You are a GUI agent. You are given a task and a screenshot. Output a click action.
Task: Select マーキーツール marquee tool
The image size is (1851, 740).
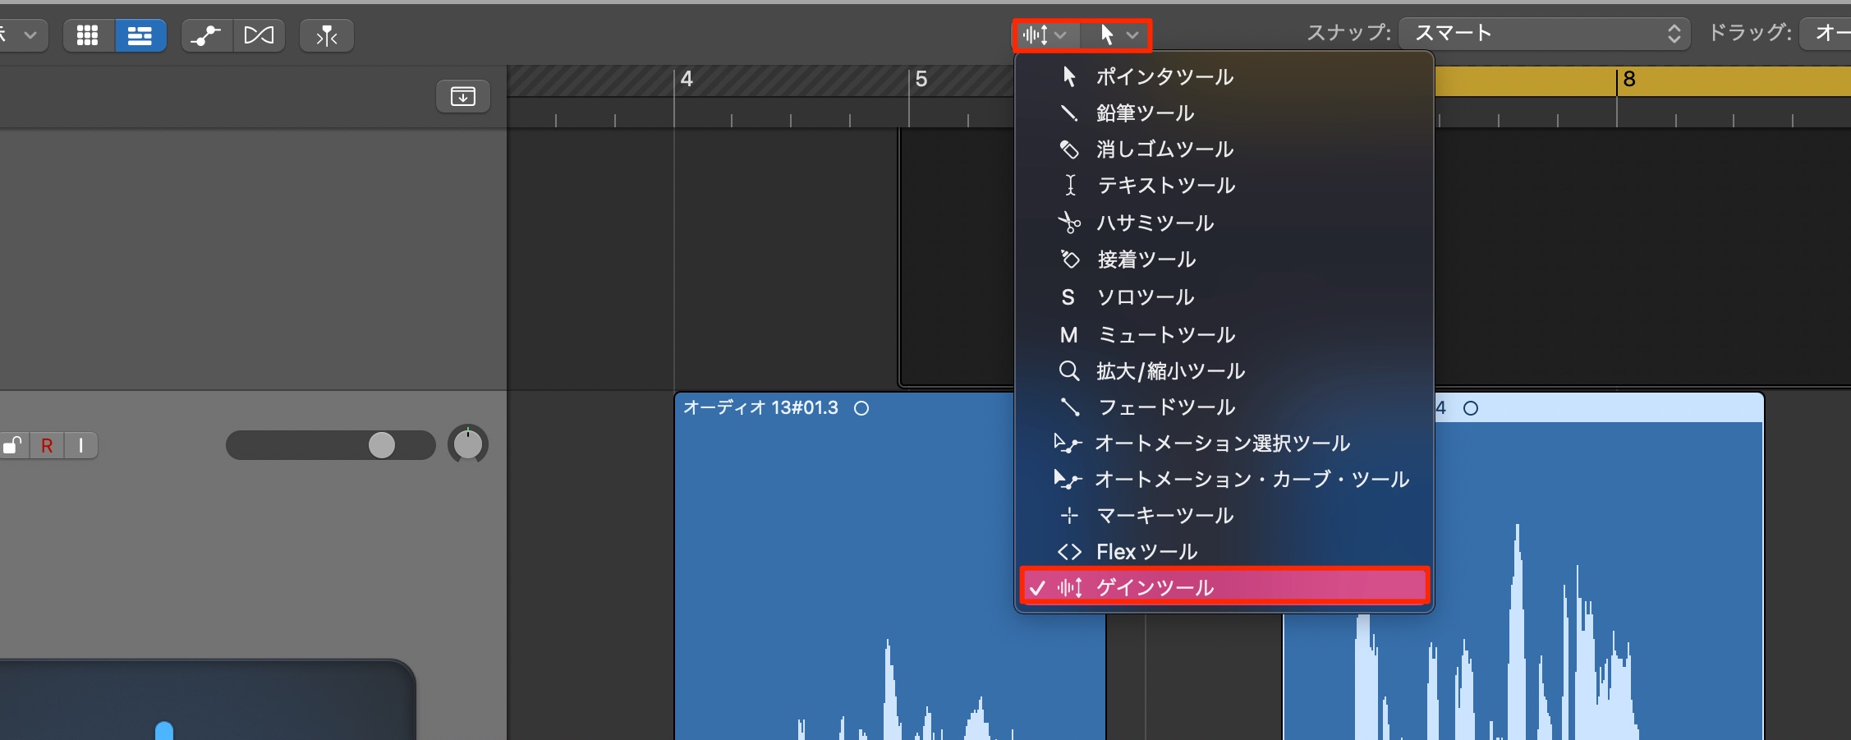coord(1224,515)
